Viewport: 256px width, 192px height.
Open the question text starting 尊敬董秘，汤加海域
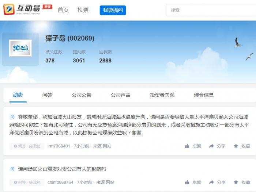click(129, 125)
